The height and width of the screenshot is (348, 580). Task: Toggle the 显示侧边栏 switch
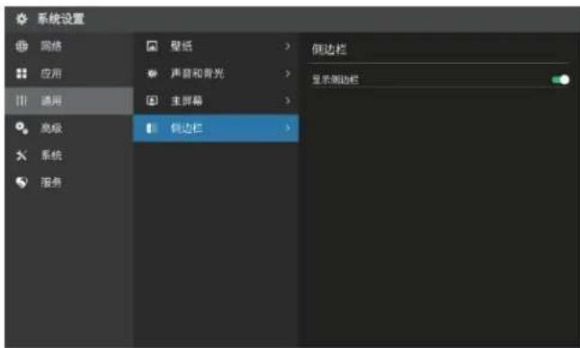pyautogui.click(x=560, y=79)
